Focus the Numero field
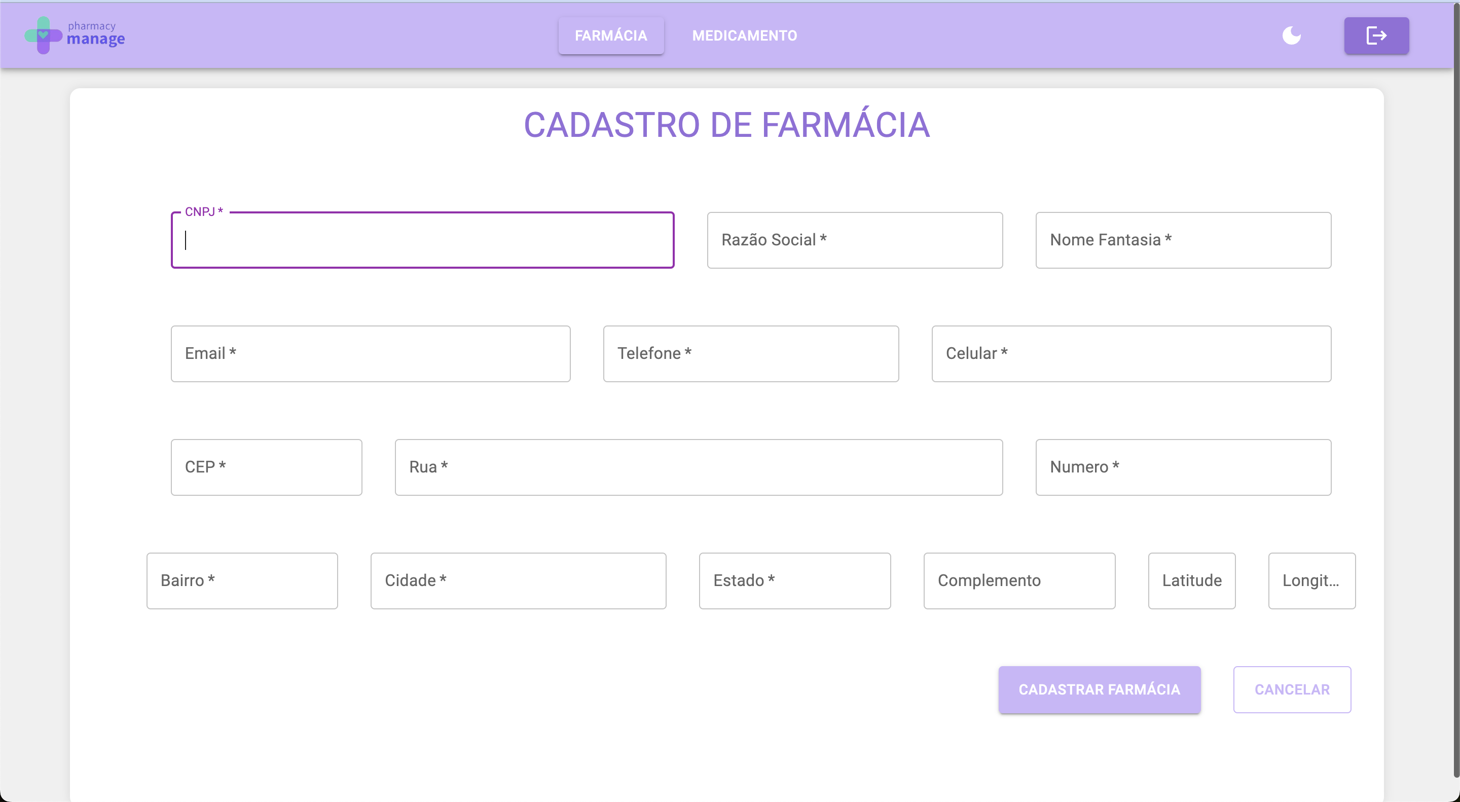The height and width of the screenshot is (802, 1460). tap(1183, 467)
